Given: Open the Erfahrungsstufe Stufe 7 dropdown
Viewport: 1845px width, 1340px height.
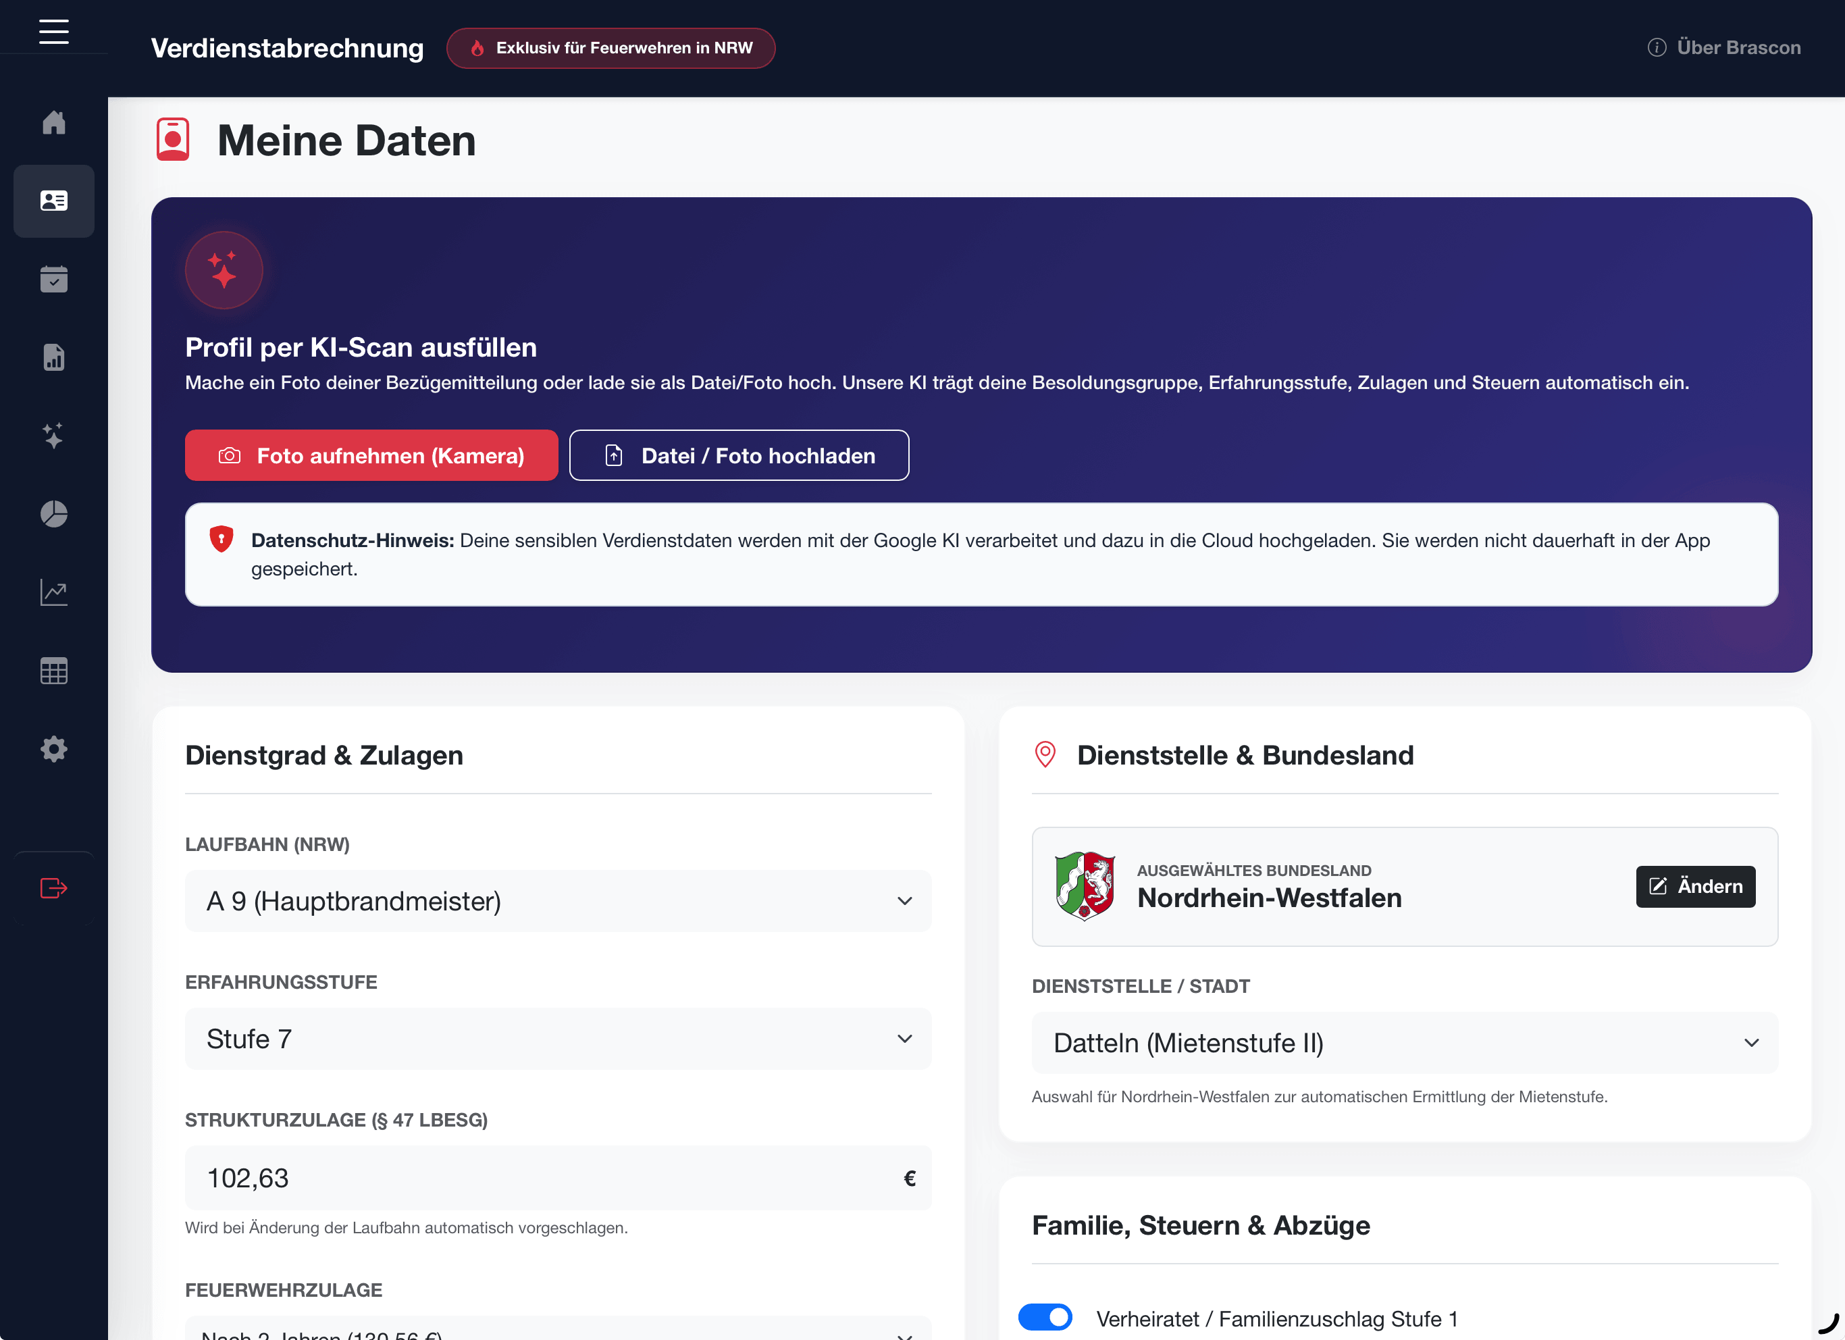Looking at the screenshot, I should point(558,1038).
